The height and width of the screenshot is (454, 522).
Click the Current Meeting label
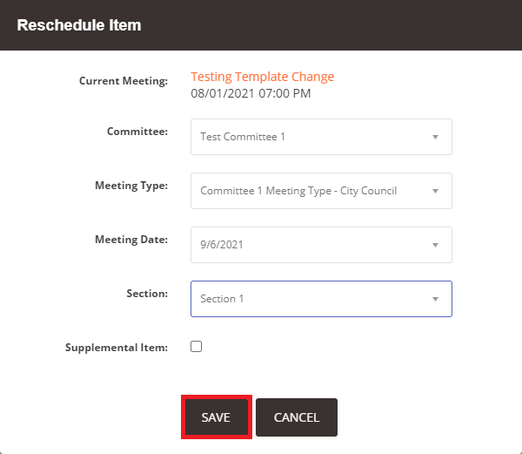pyautogui.click(x=123, y=81)
